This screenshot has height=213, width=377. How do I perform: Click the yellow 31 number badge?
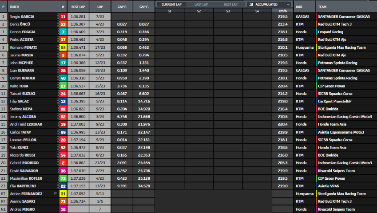[63, 193]
